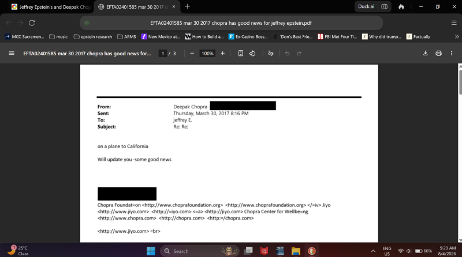Open a new browser tab
This screenshot has height=257, width=462.
tap(187, 6)
